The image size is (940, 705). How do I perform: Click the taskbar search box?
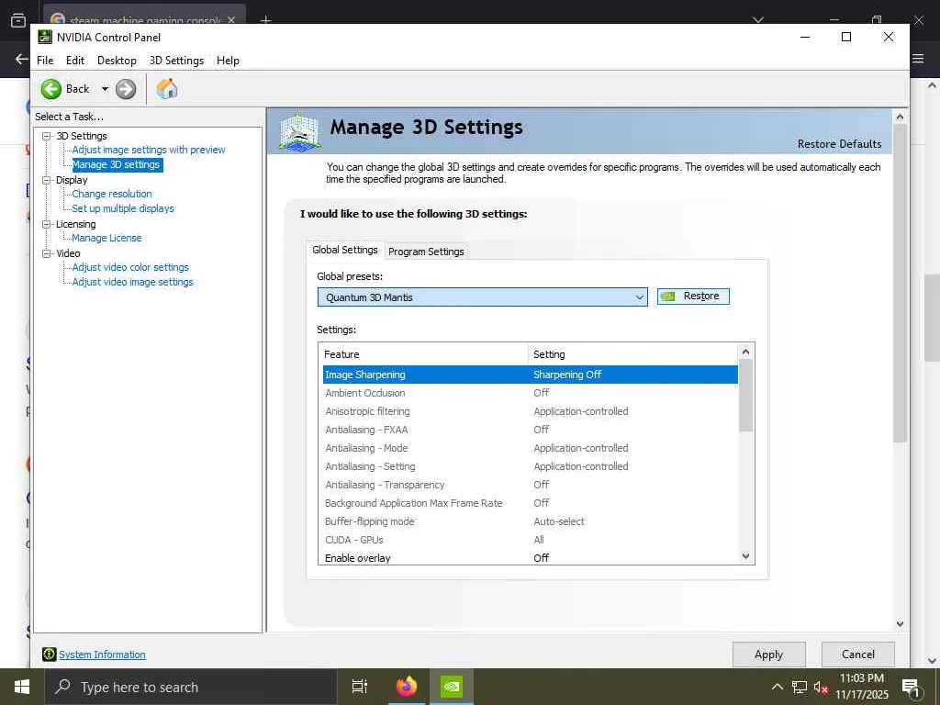pyautogui.click(x=191, y=687)
